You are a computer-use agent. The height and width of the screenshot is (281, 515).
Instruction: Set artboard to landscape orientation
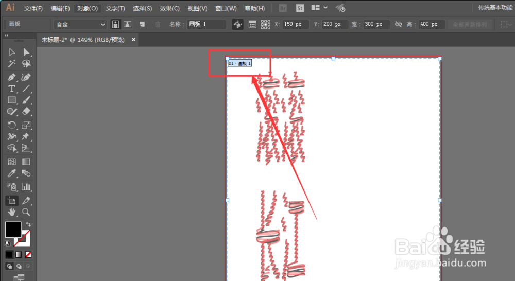point(127,24)
